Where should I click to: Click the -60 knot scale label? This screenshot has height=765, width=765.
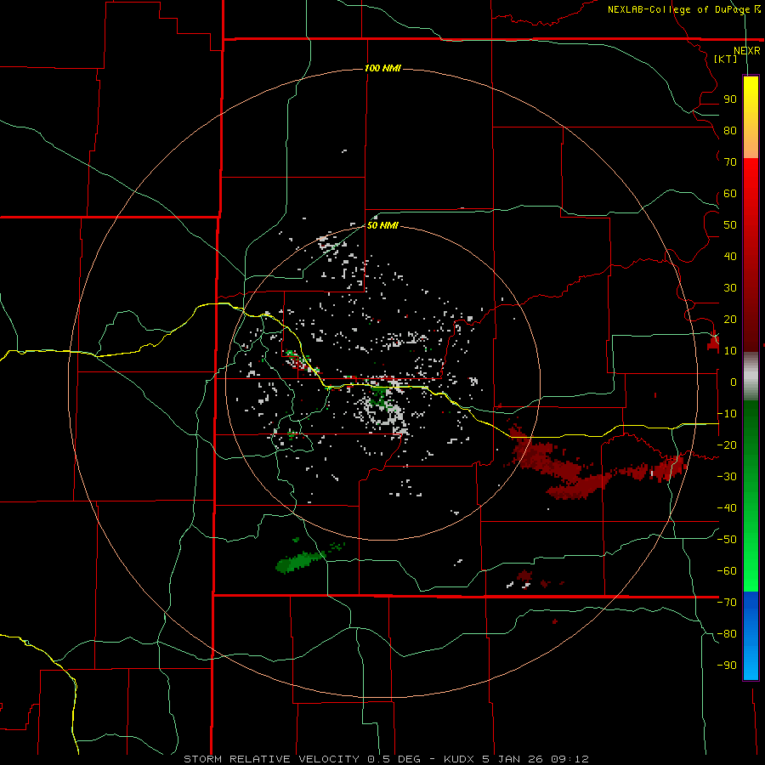click(x=727, y=571)
